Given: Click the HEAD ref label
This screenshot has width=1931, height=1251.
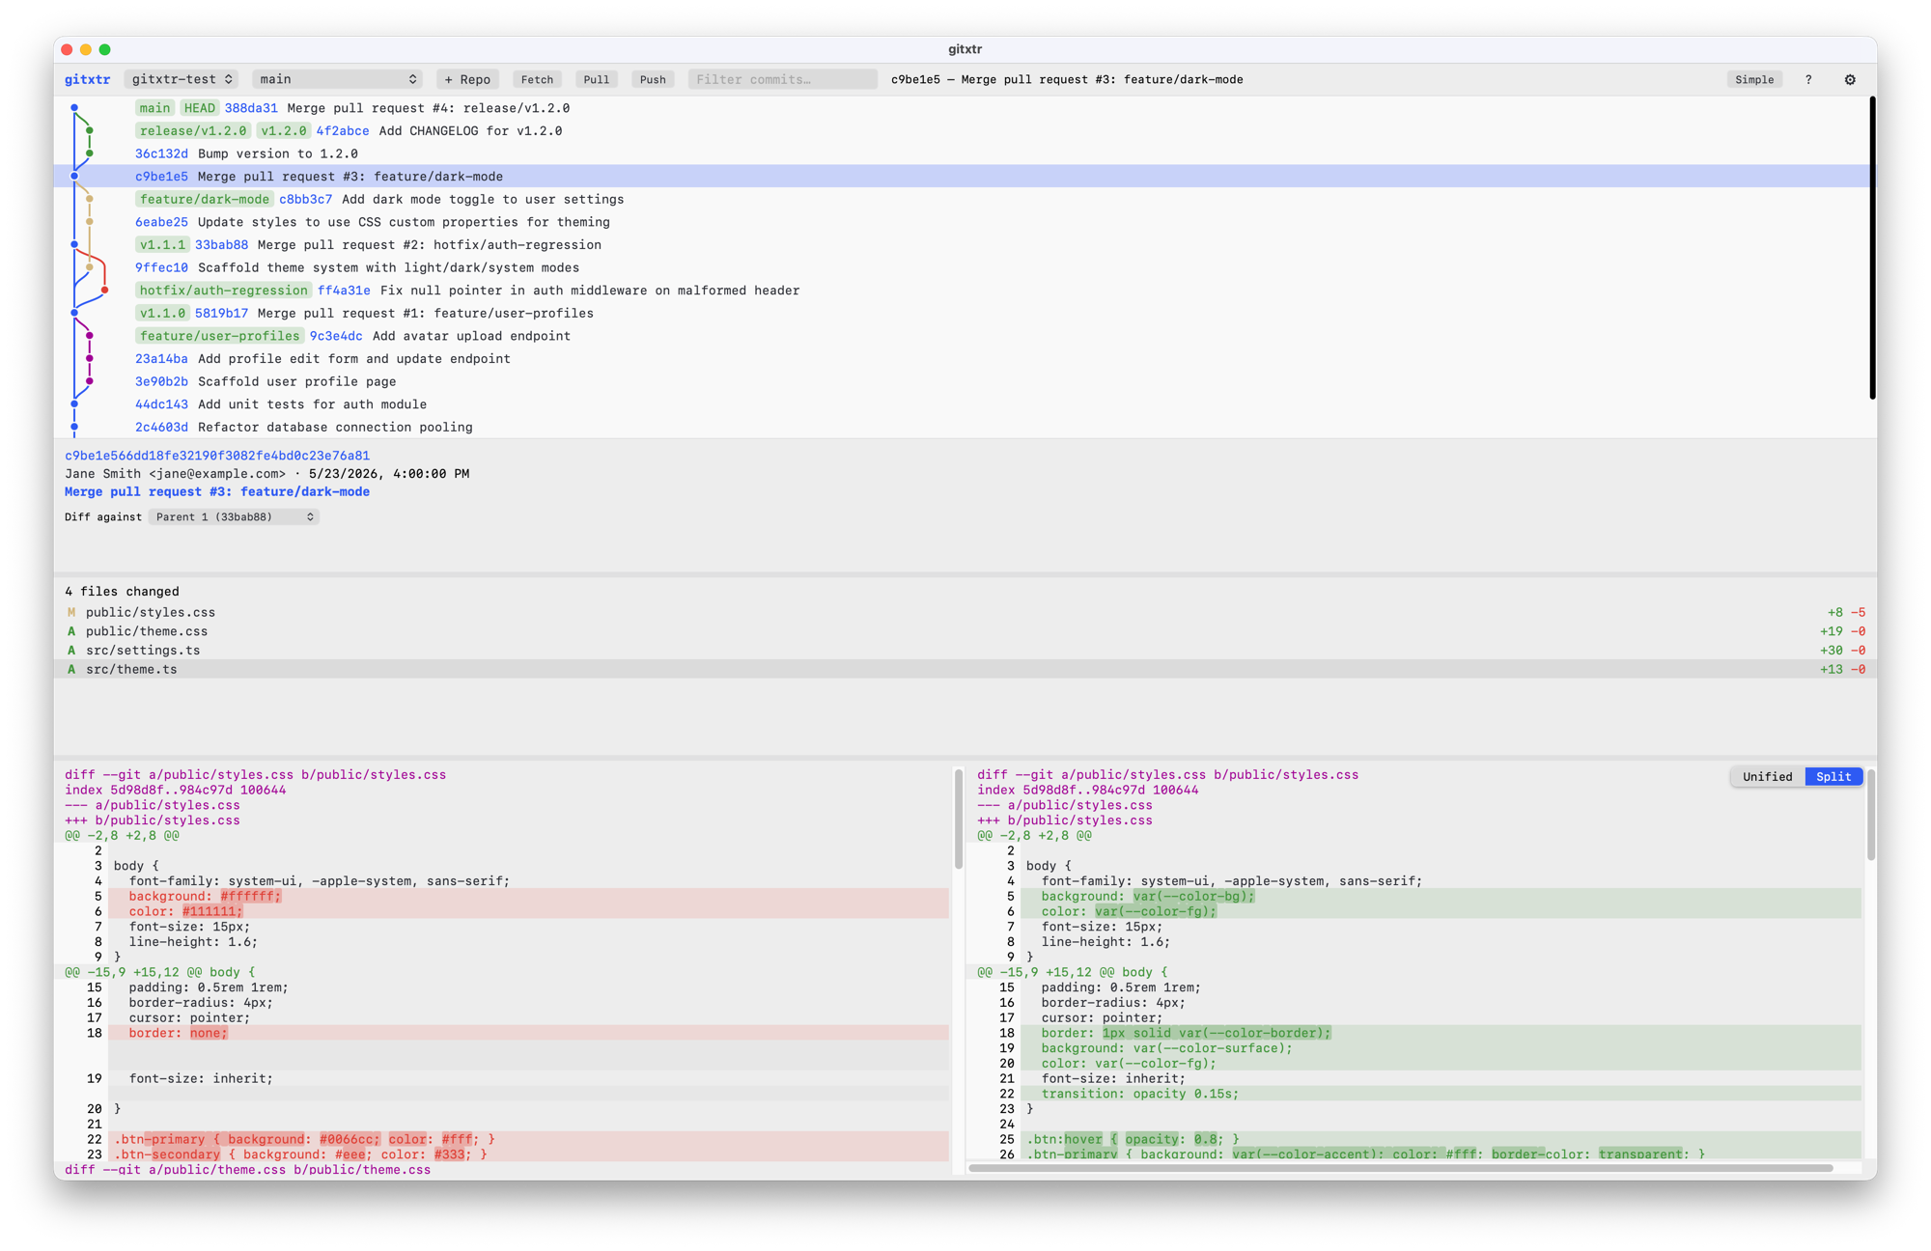Looking at the screenshot, I should 200,108.
